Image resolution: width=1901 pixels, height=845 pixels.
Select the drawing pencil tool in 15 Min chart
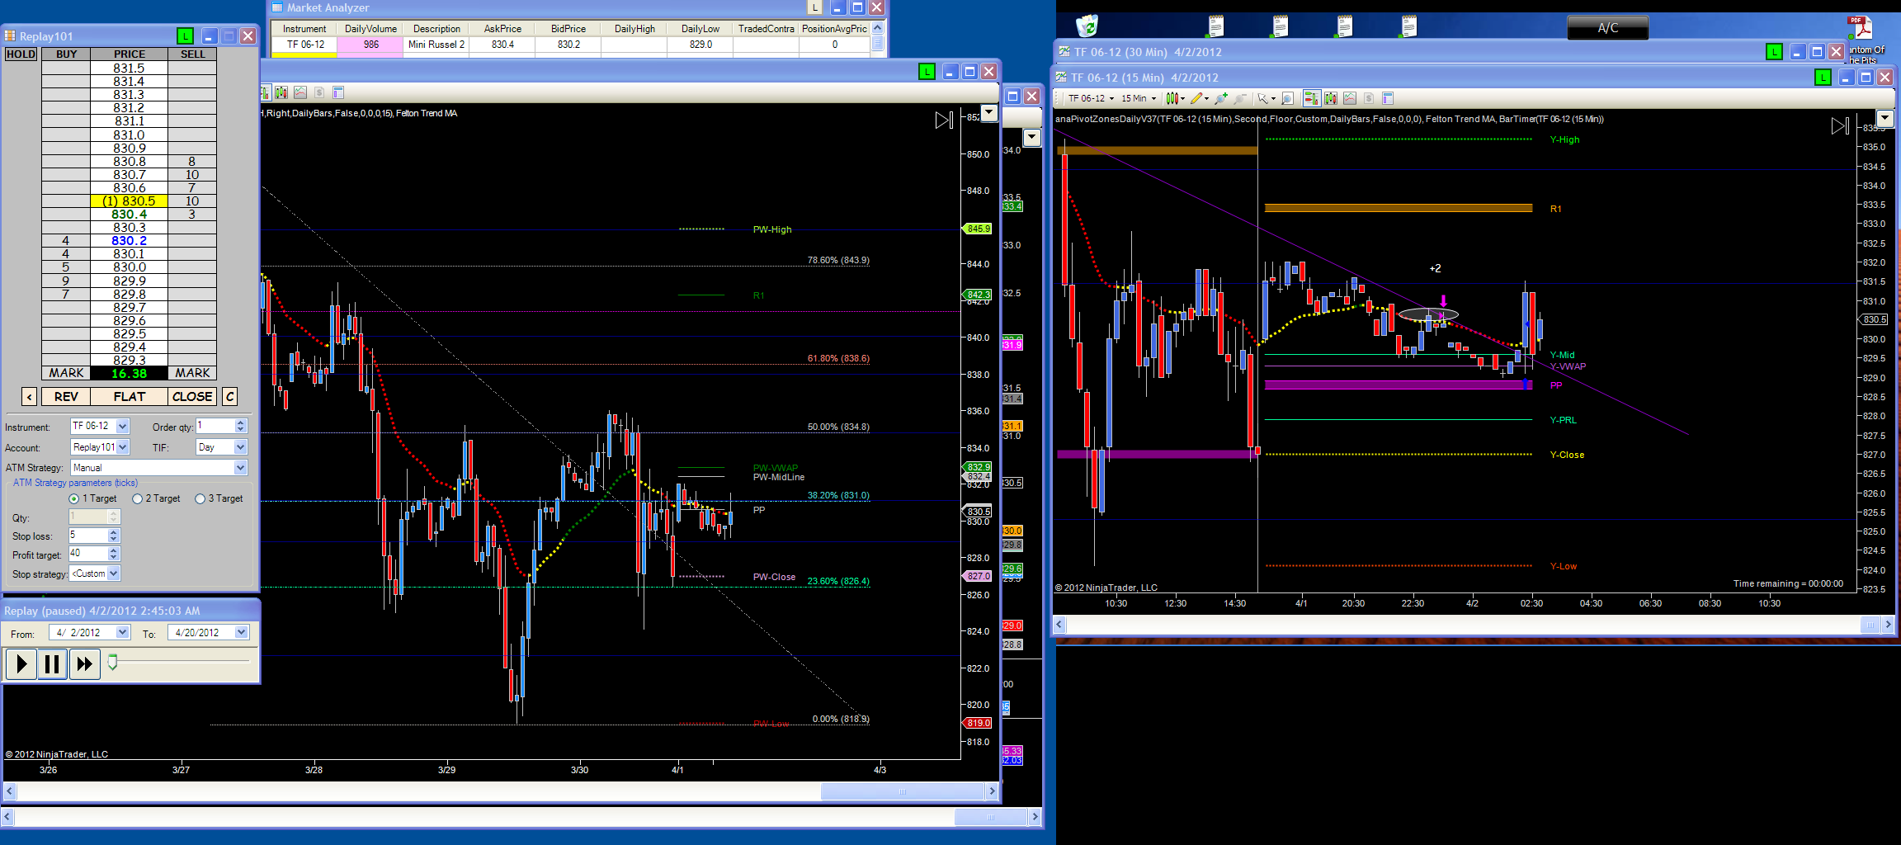coord(1199,98)
